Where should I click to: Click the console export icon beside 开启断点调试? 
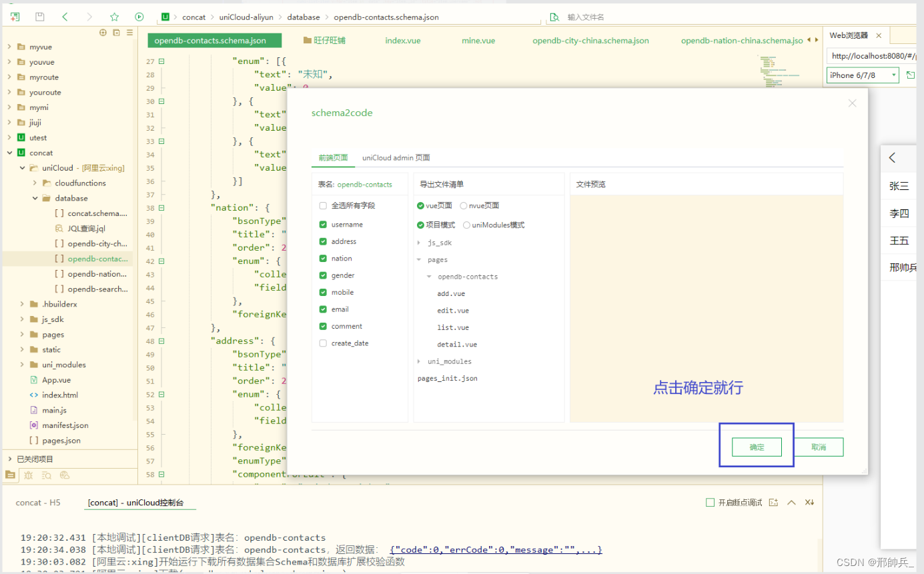click(774, 502)
